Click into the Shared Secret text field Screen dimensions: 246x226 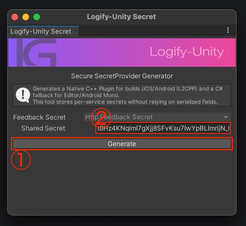tap(163, 128)
